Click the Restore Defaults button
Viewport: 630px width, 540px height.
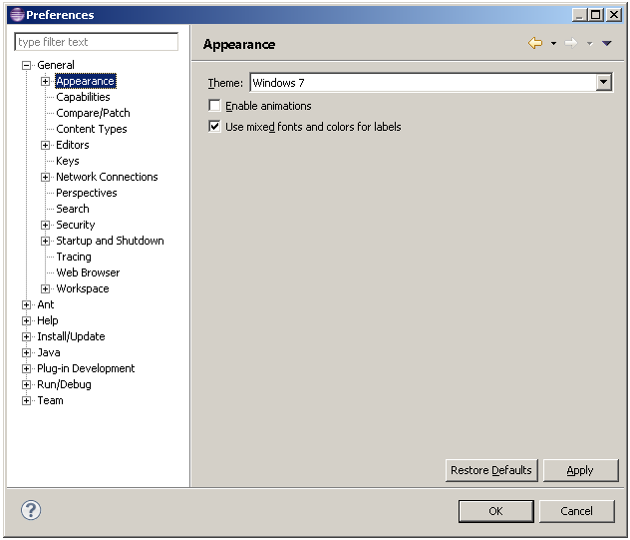[491, 470]
